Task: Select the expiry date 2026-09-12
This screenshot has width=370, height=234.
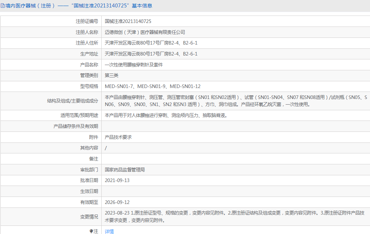Action: pos(117,202)
